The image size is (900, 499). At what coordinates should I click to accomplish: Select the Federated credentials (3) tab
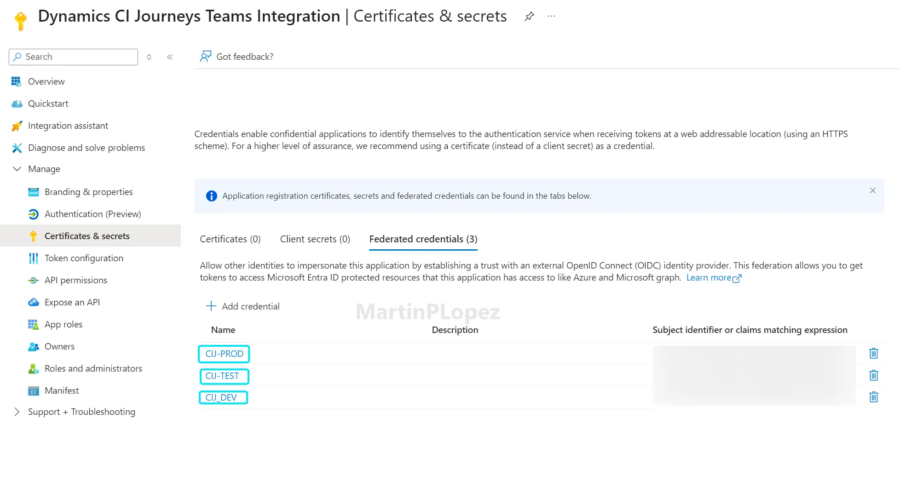423,239
